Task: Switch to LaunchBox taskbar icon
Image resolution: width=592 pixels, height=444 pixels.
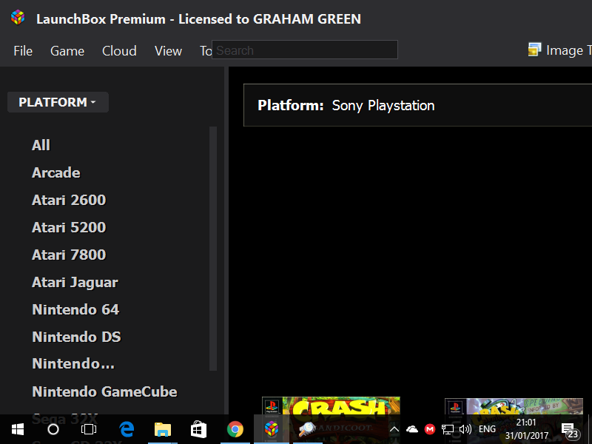Action: coord(272,428)
